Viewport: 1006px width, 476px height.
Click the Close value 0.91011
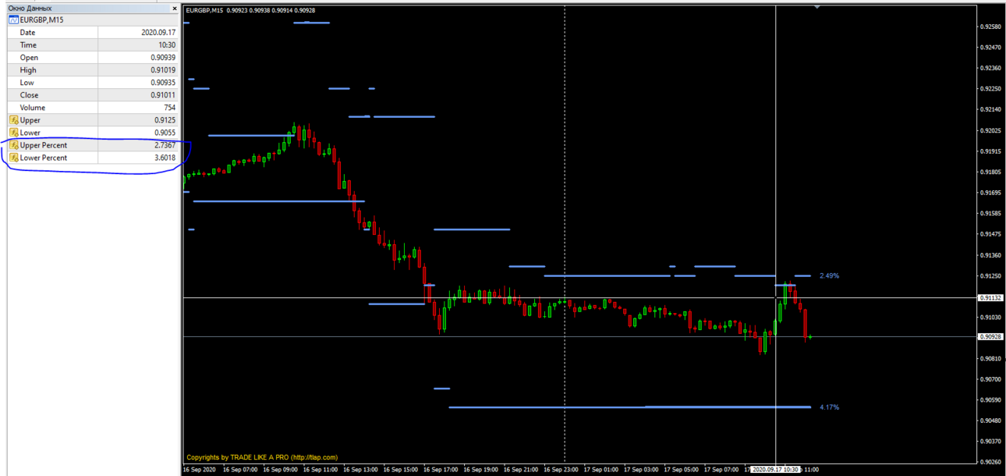[x=163, y=95]
